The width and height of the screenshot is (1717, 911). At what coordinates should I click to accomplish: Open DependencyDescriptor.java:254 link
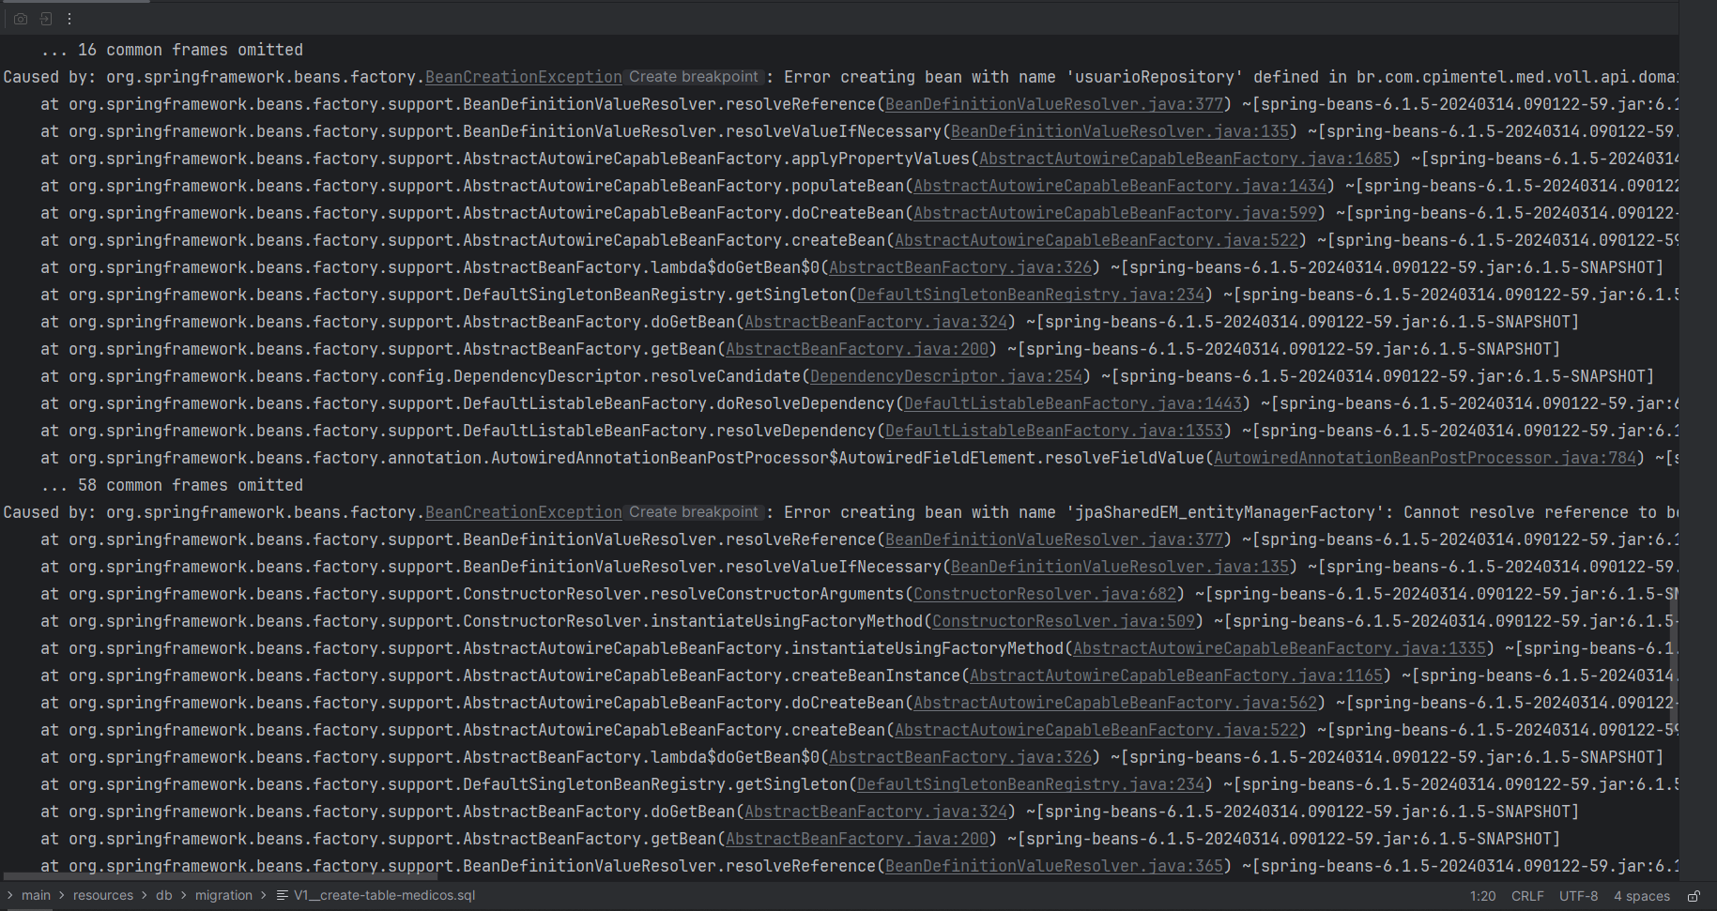pos(946,376)
